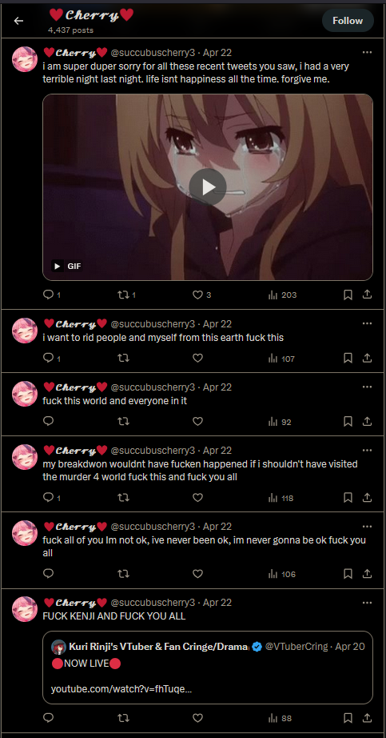Screen dimensions: 386x738
Task: Share the apology tweet
Action: [367, 295]
